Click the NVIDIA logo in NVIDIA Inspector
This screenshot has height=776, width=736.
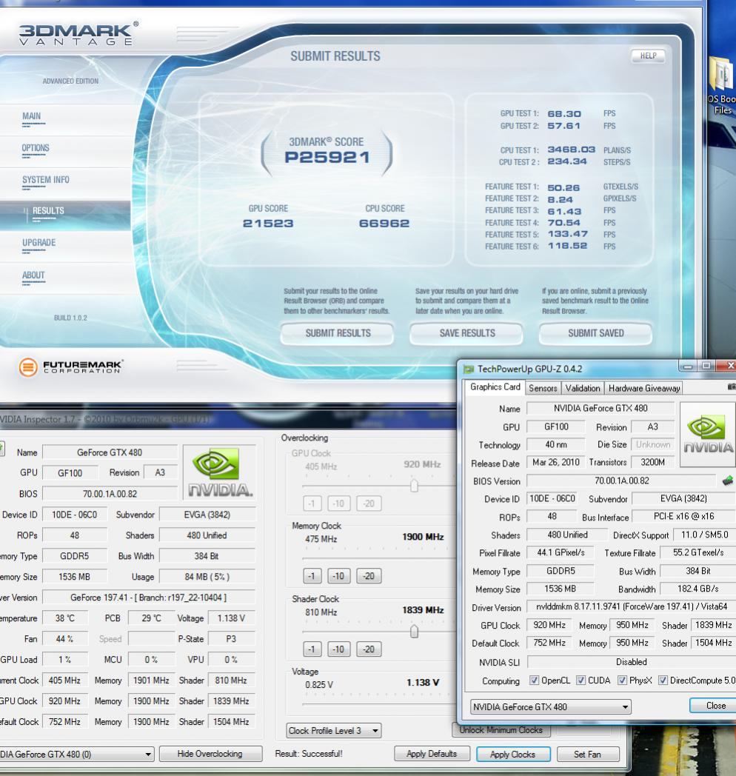pos(219,473)
